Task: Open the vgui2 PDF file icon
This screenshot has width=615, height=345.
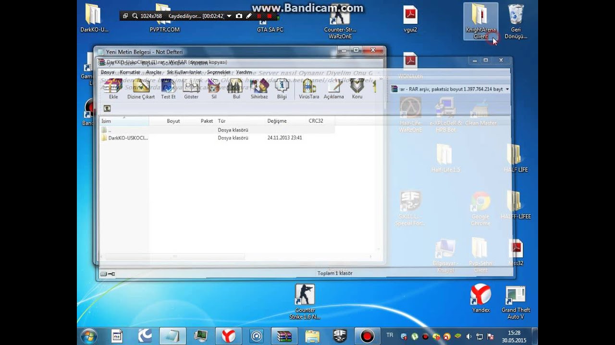Action: pos(410,19)
